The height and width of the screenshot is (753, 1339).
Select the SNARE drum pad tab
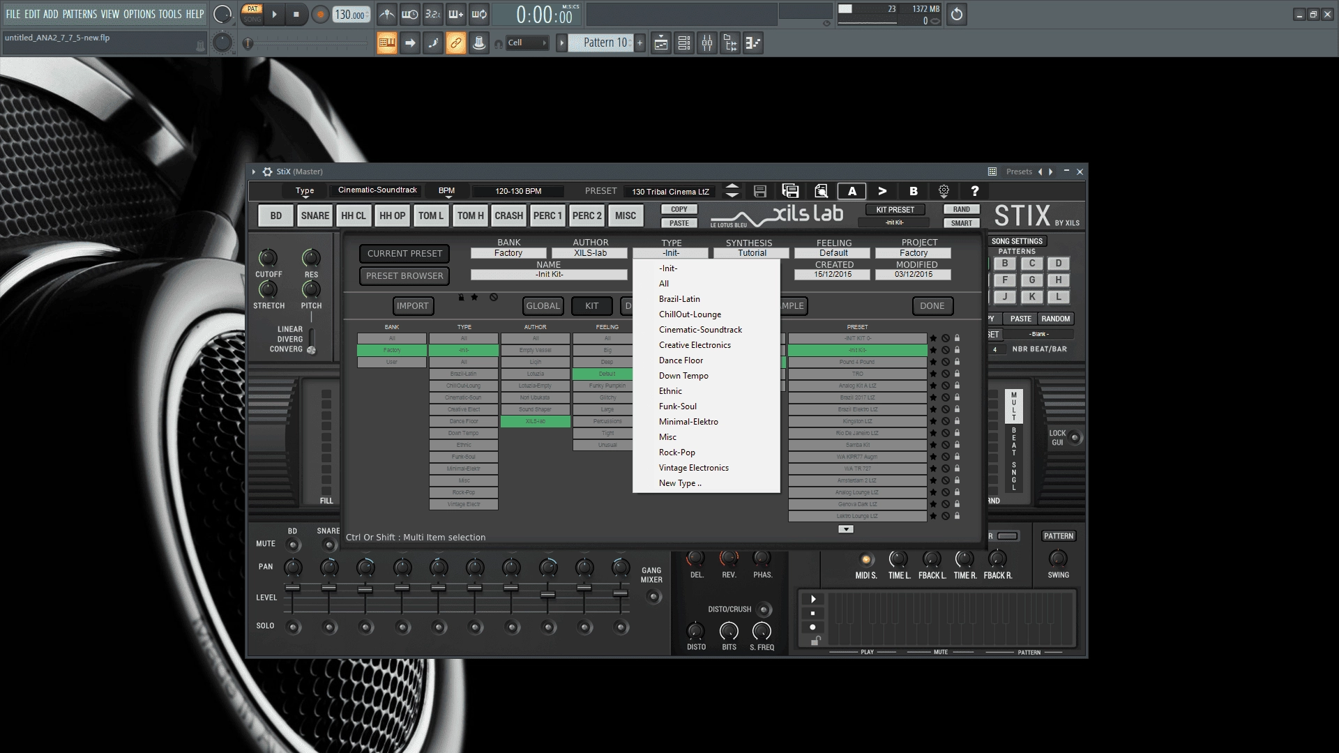(315, 216)
